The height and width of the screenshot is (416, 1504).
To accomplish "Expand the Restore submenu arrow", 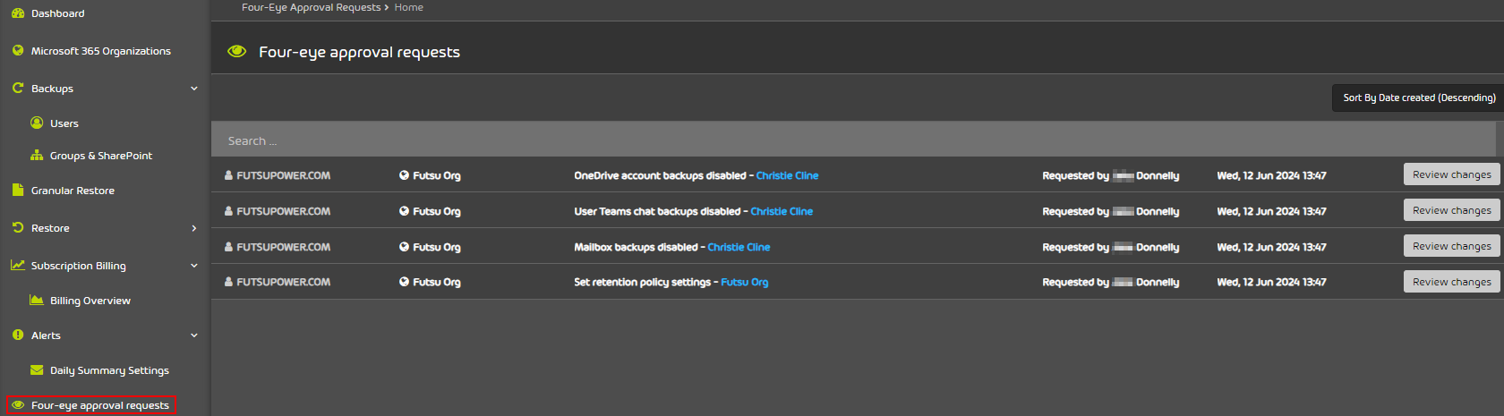I will click(194, 228).
